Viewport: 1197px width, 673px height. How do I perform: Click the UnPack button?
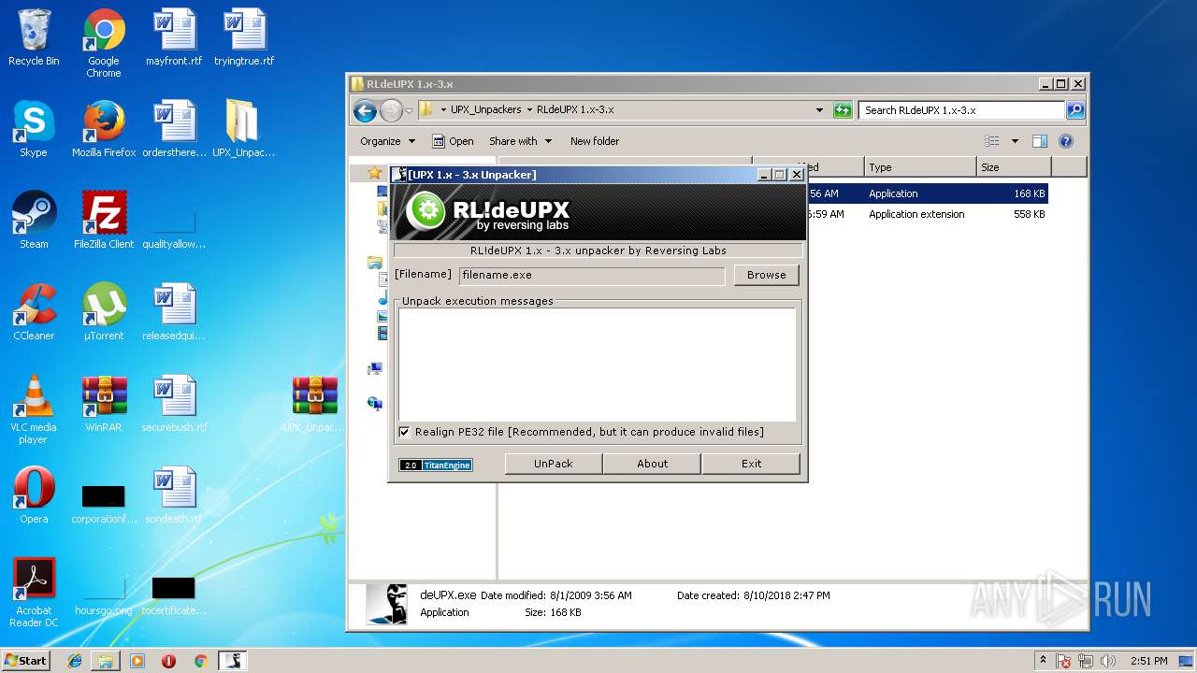[x=553, y=464]
